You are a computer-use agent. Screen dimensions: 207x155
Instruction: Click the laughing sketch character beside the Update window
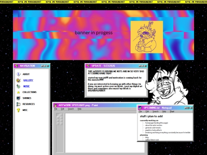coord(167,85)
